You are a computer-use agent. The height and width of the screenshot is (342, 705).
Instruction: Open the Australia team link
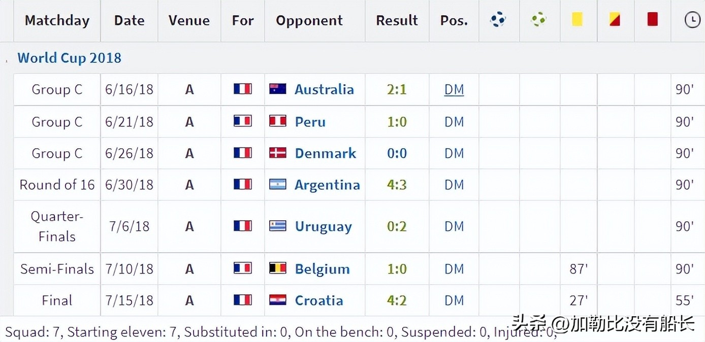pos(324,89)
